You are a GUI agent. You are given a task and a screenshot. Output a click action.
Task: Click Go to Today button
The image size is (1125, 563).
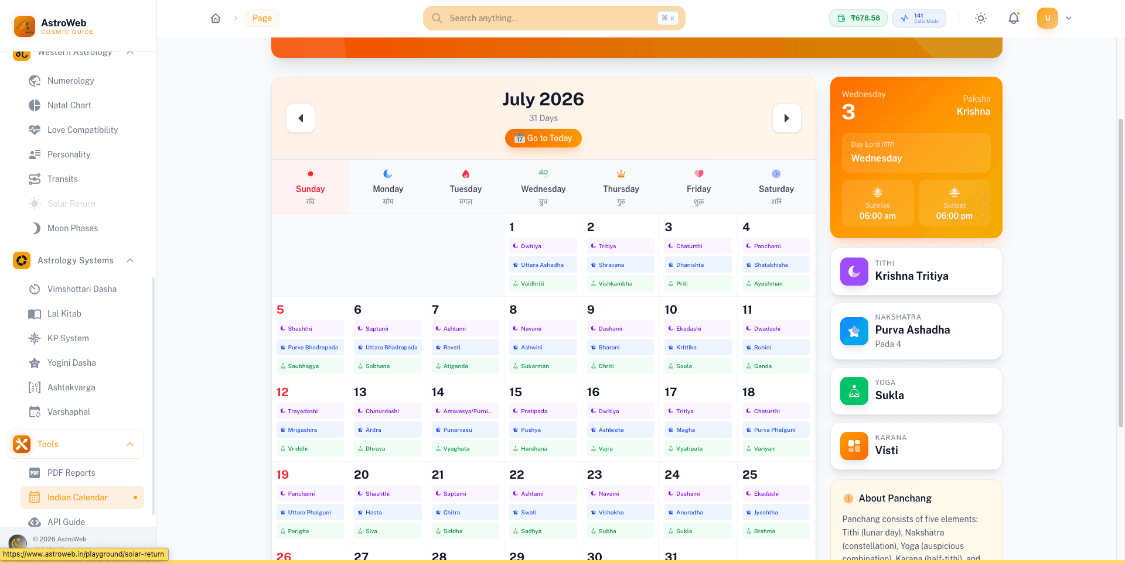[x=543, y=138]
